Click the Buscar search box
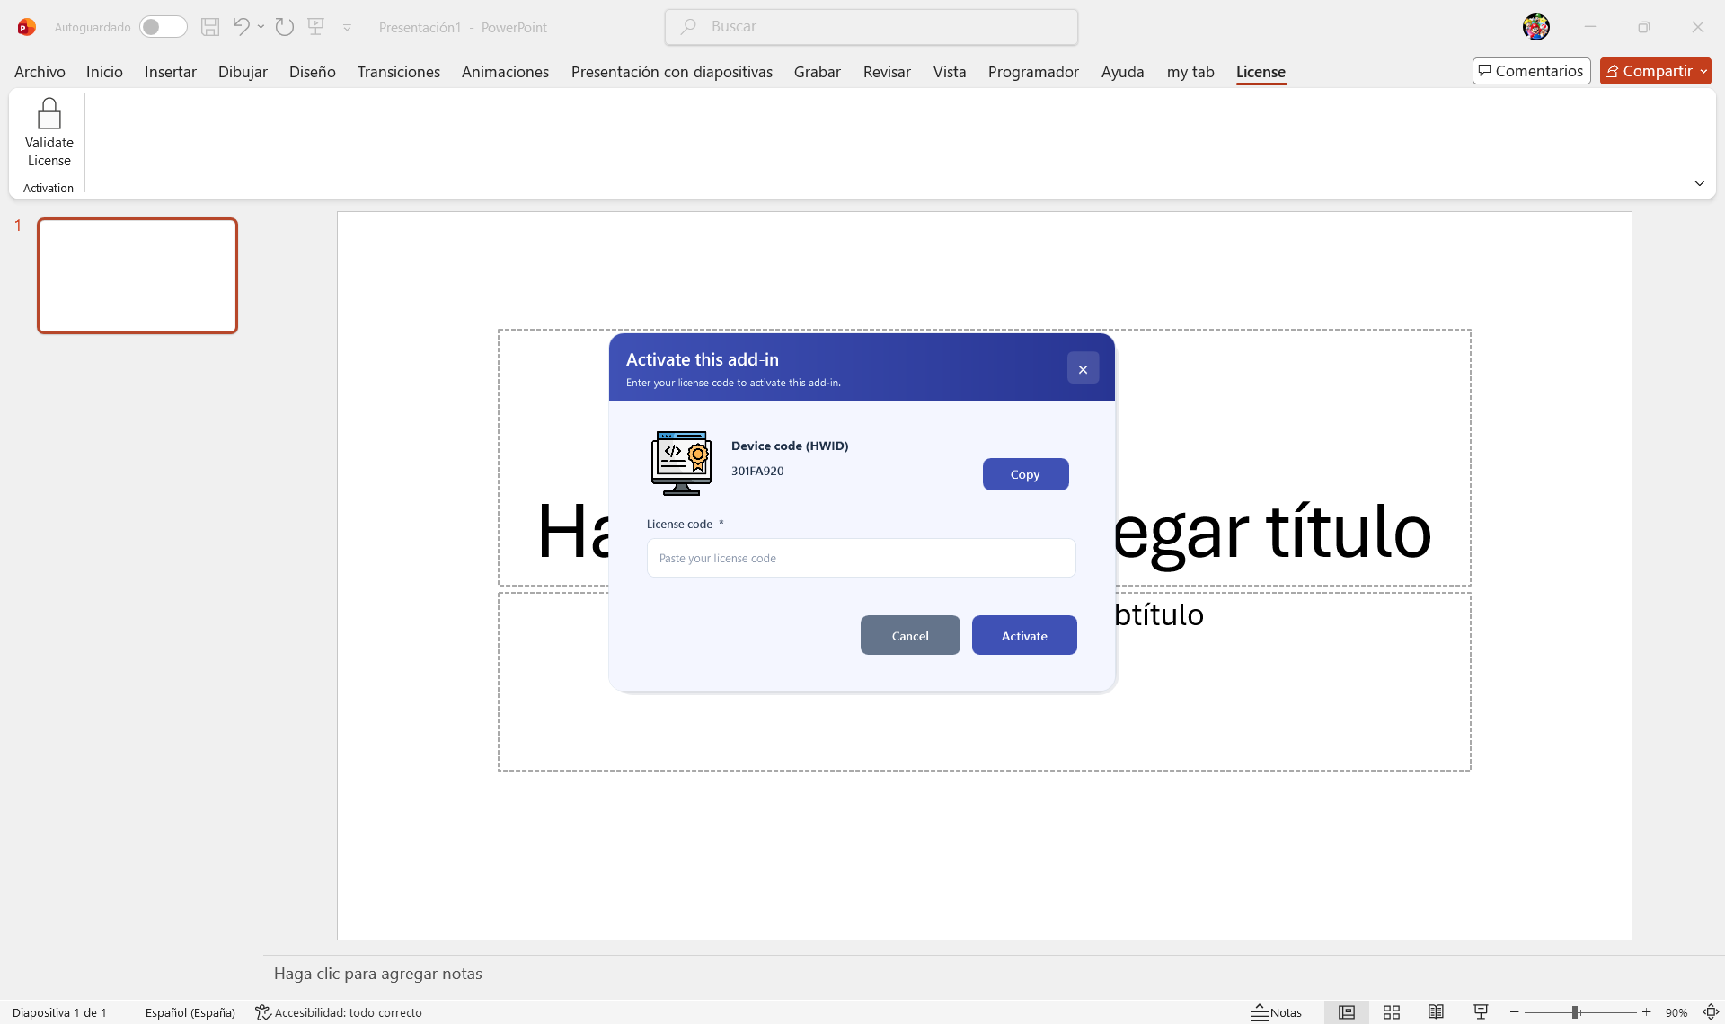Viewport: 1725px width, 1024px height. (x=871, y=27)
